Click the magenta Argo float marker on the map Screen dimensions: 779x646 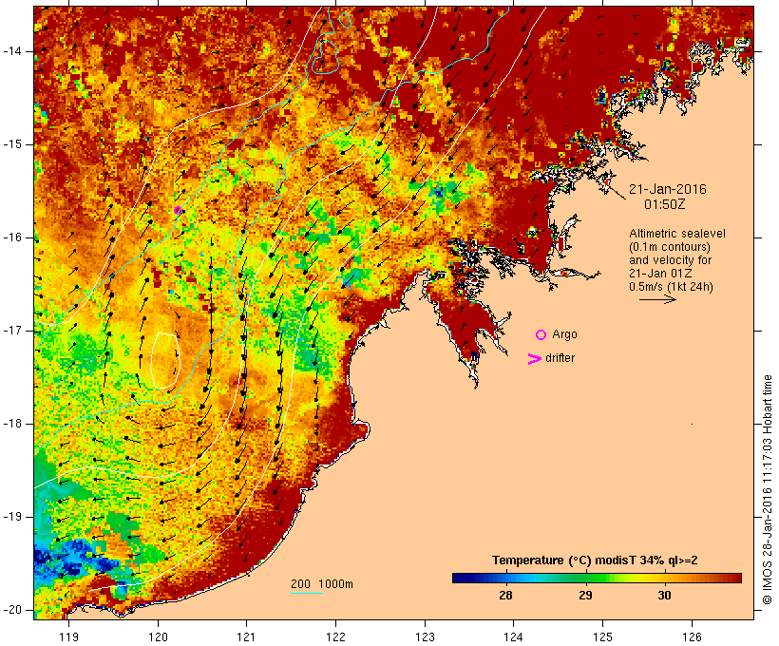point(179,211)
